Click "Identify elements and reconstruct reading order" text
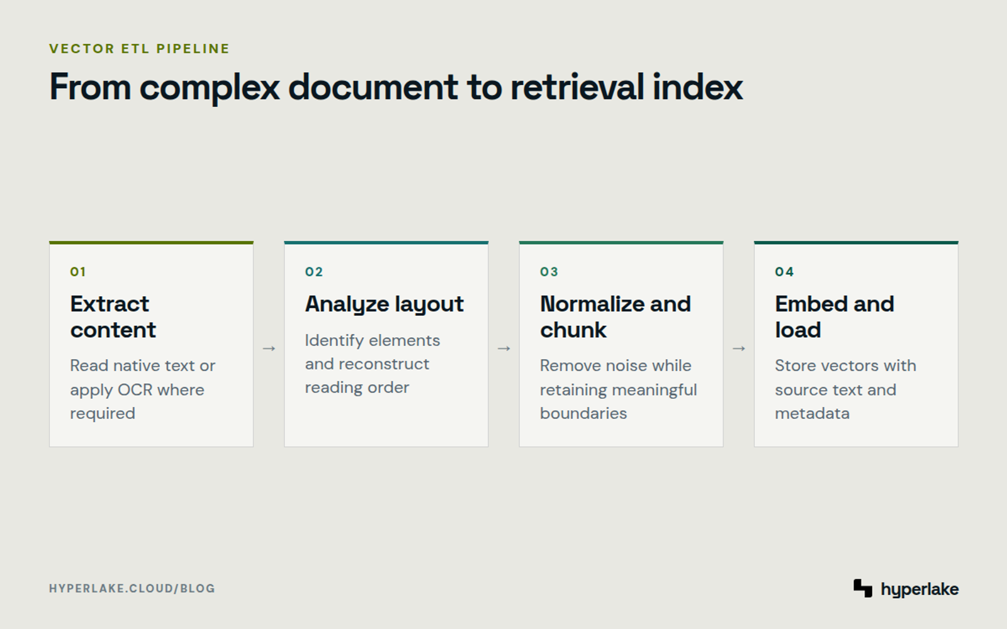Image resolution: width=1007 pixels, height=629 pixels. (x=373, y=364)
